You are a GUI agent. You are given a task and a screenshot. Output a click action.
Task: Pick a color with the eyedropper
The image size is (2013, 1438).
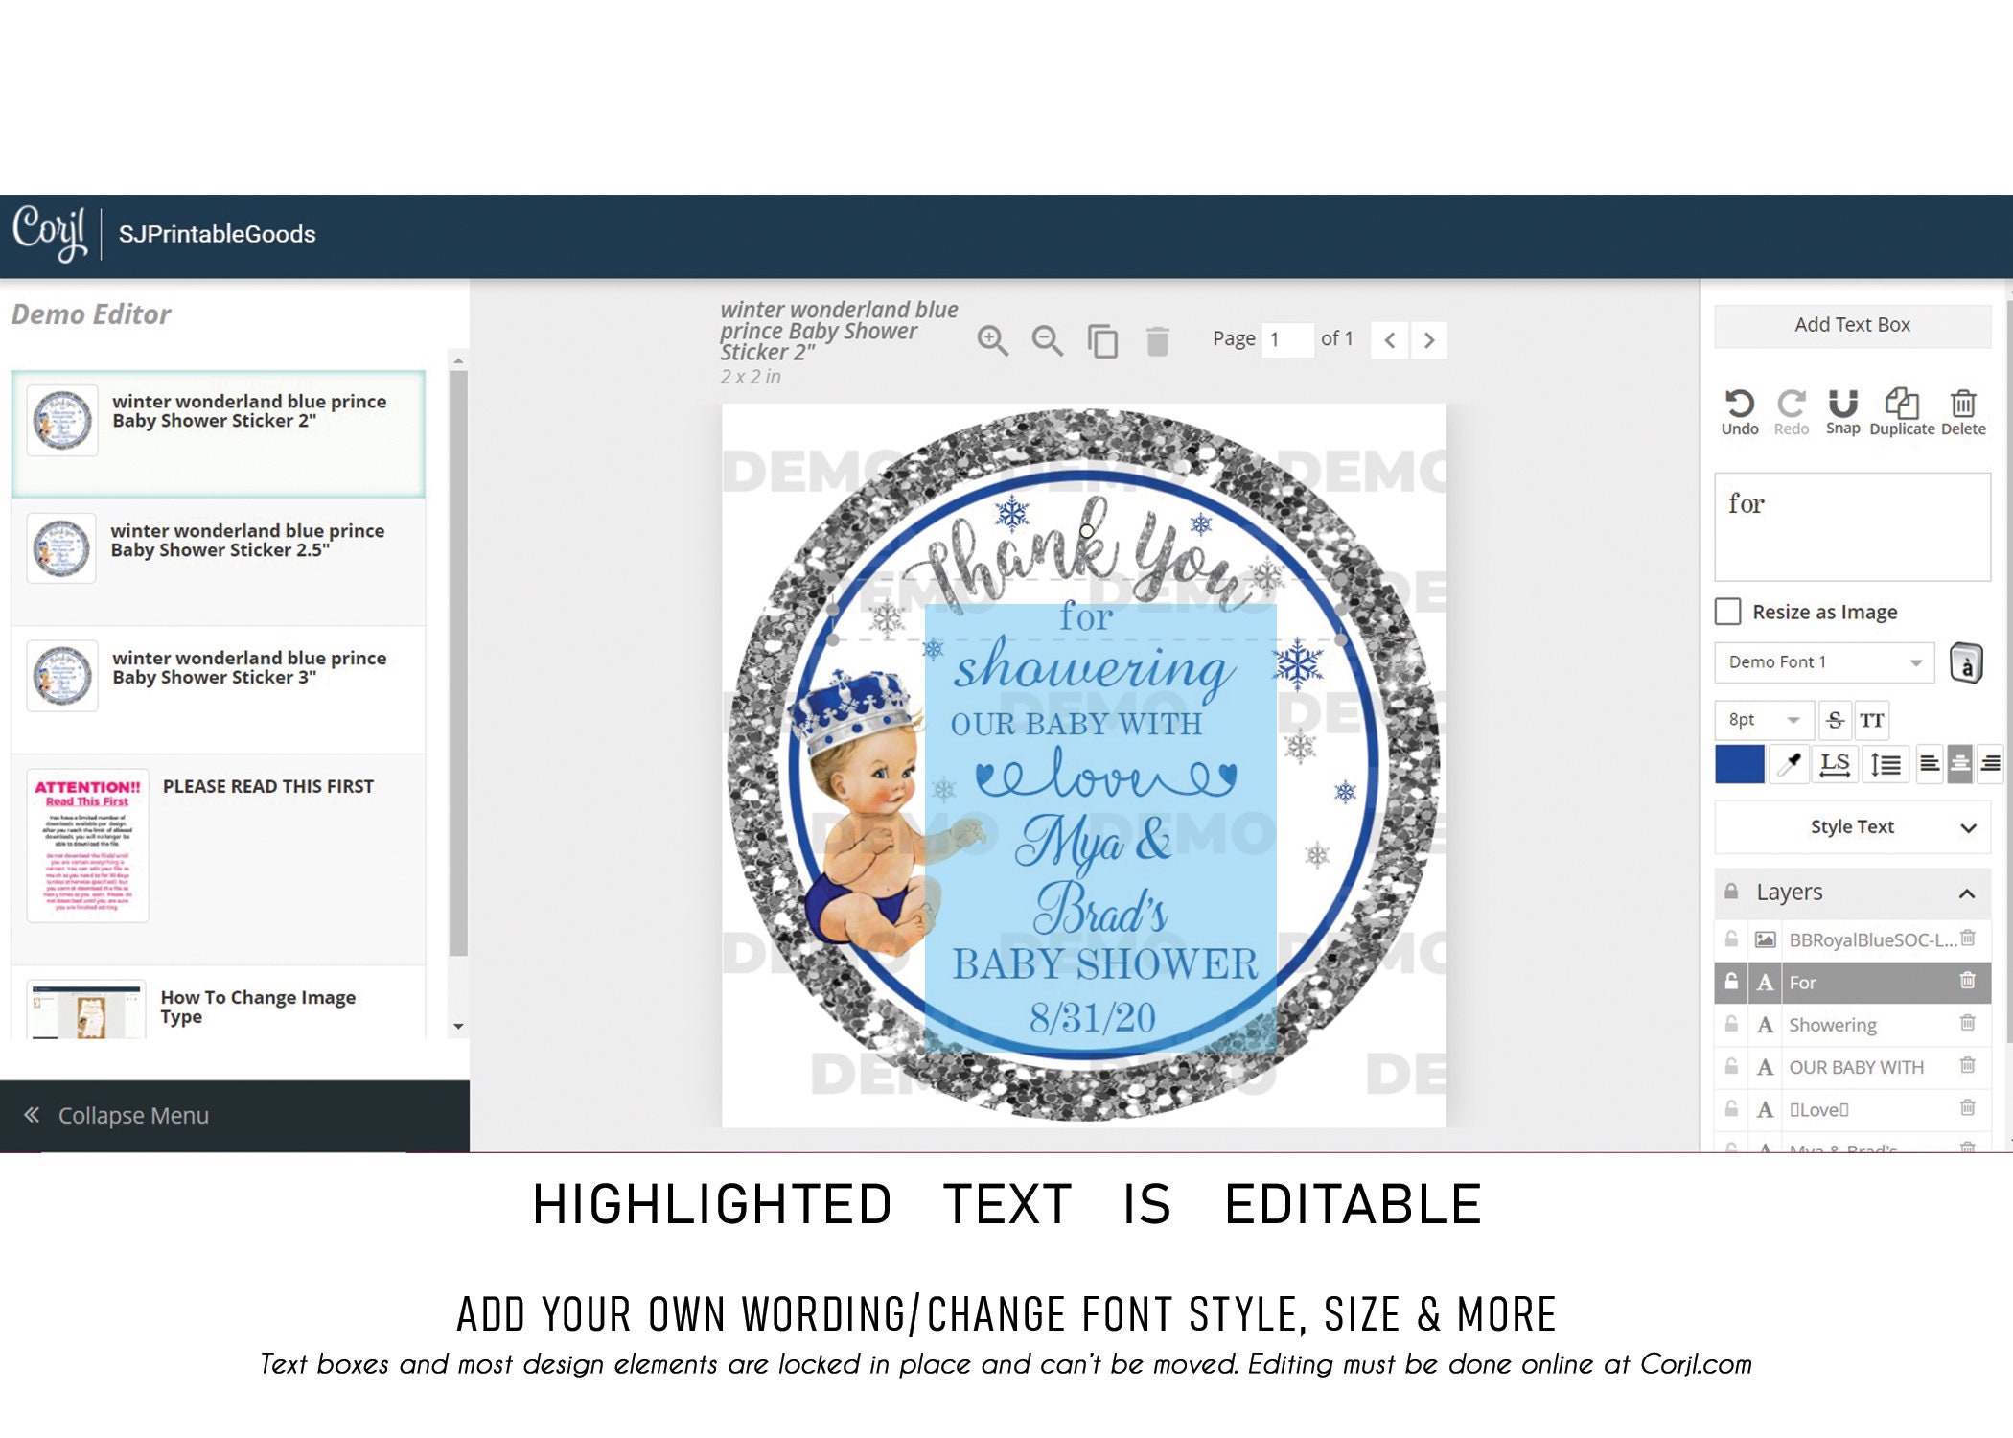[1788, 764]
